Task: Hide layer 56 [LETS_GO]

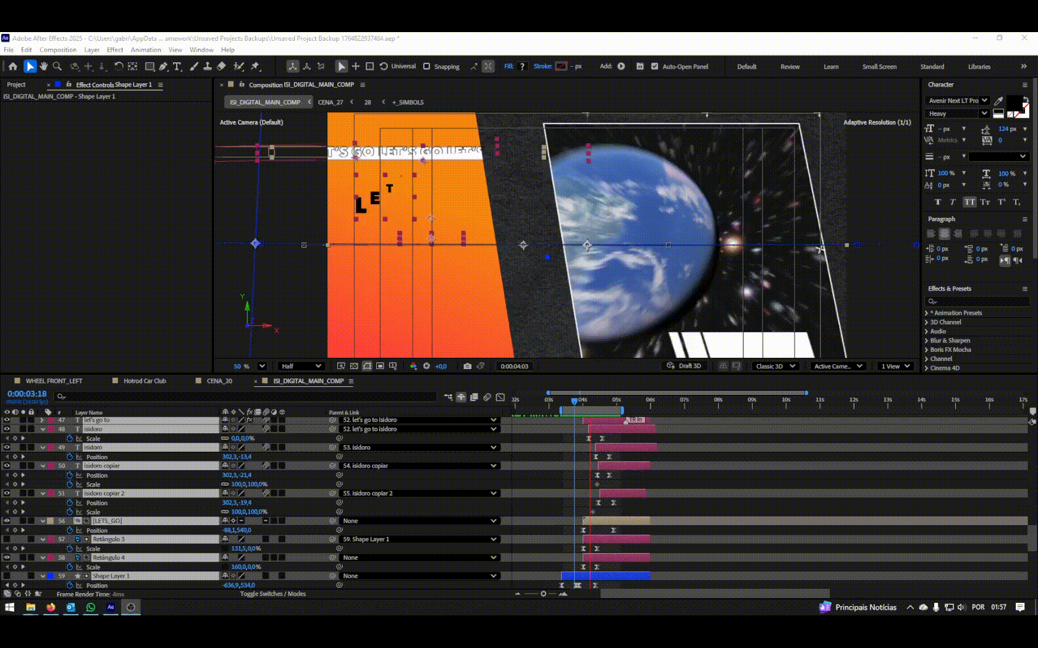Action: [7, 521]
